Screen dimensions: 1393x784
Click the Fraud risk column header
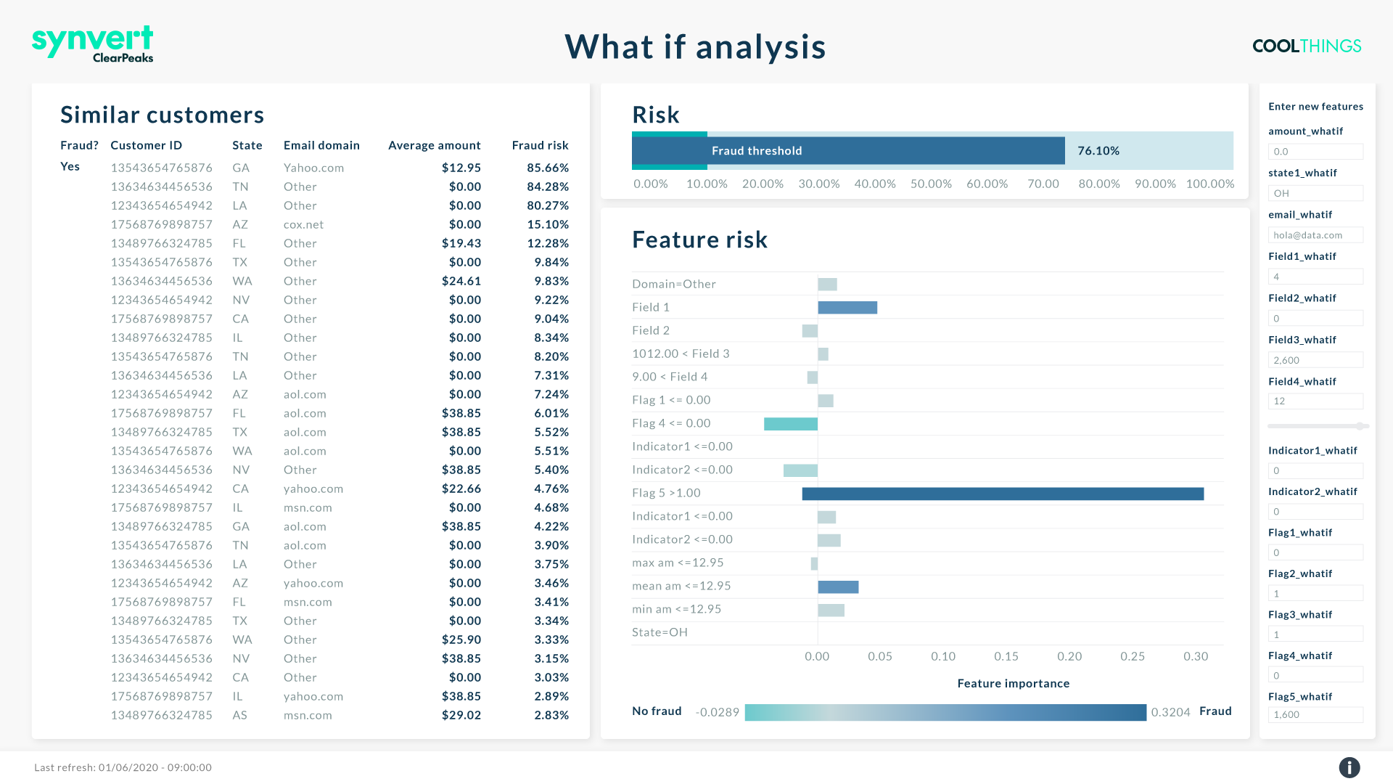[x=541, y=145]
